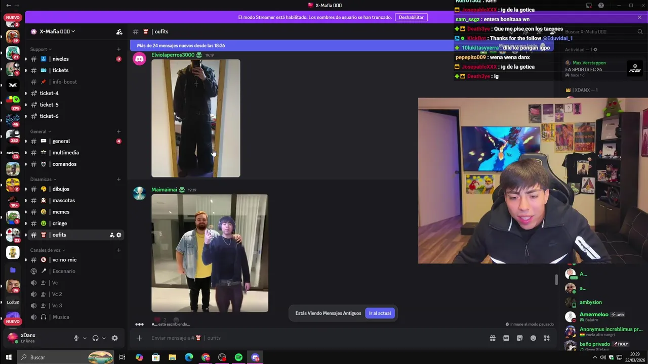Click the message input for oufits
This screenshot has width=648, height=364.
(314, 338)
